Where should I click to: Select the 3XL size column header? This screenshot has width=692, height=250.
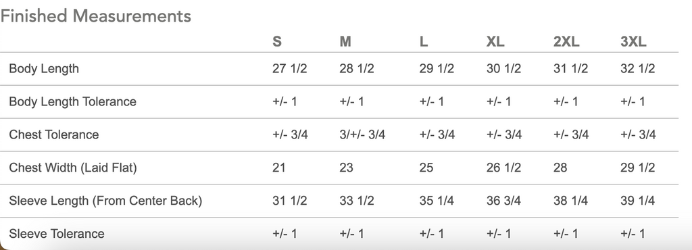pos(633,41)
